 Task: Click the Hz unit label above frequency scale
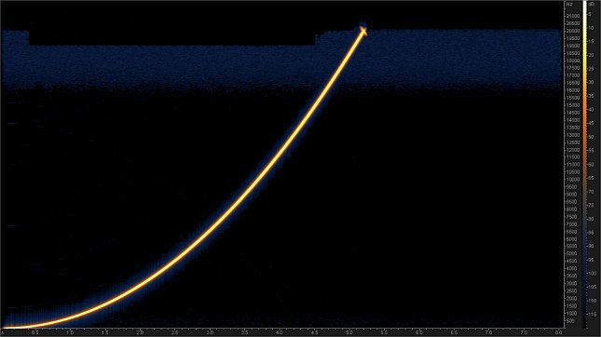click(x=569, y=5)
